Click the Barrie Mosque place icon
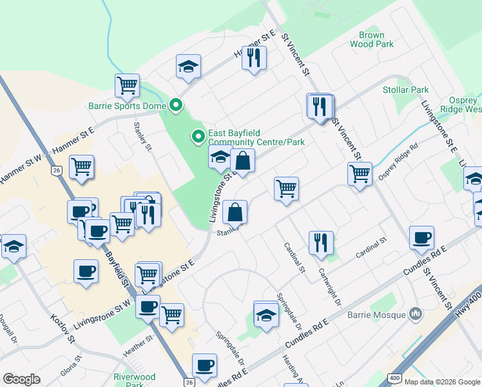Screen dimensions: 482x387 tap(416, 315)
